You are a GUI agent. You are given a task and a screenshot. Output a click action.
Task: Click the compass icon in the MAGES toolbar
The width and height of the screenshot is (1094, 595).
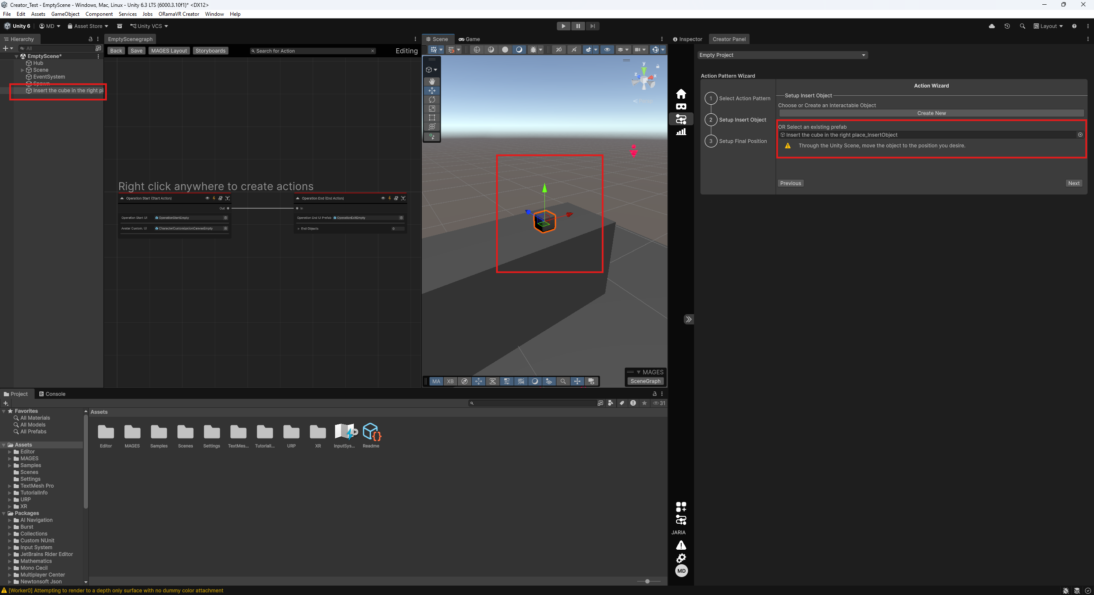pos(465,381)
